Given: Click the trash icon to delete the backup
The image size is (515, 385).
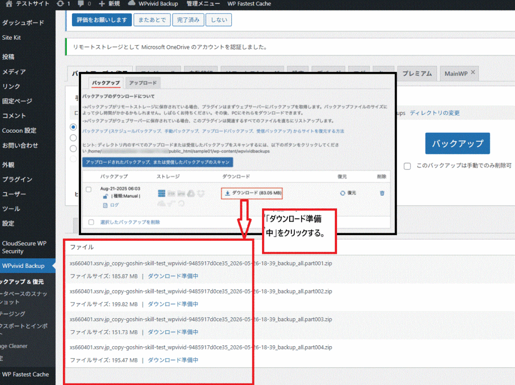Looking at the screenshot, I should point(382,193).
